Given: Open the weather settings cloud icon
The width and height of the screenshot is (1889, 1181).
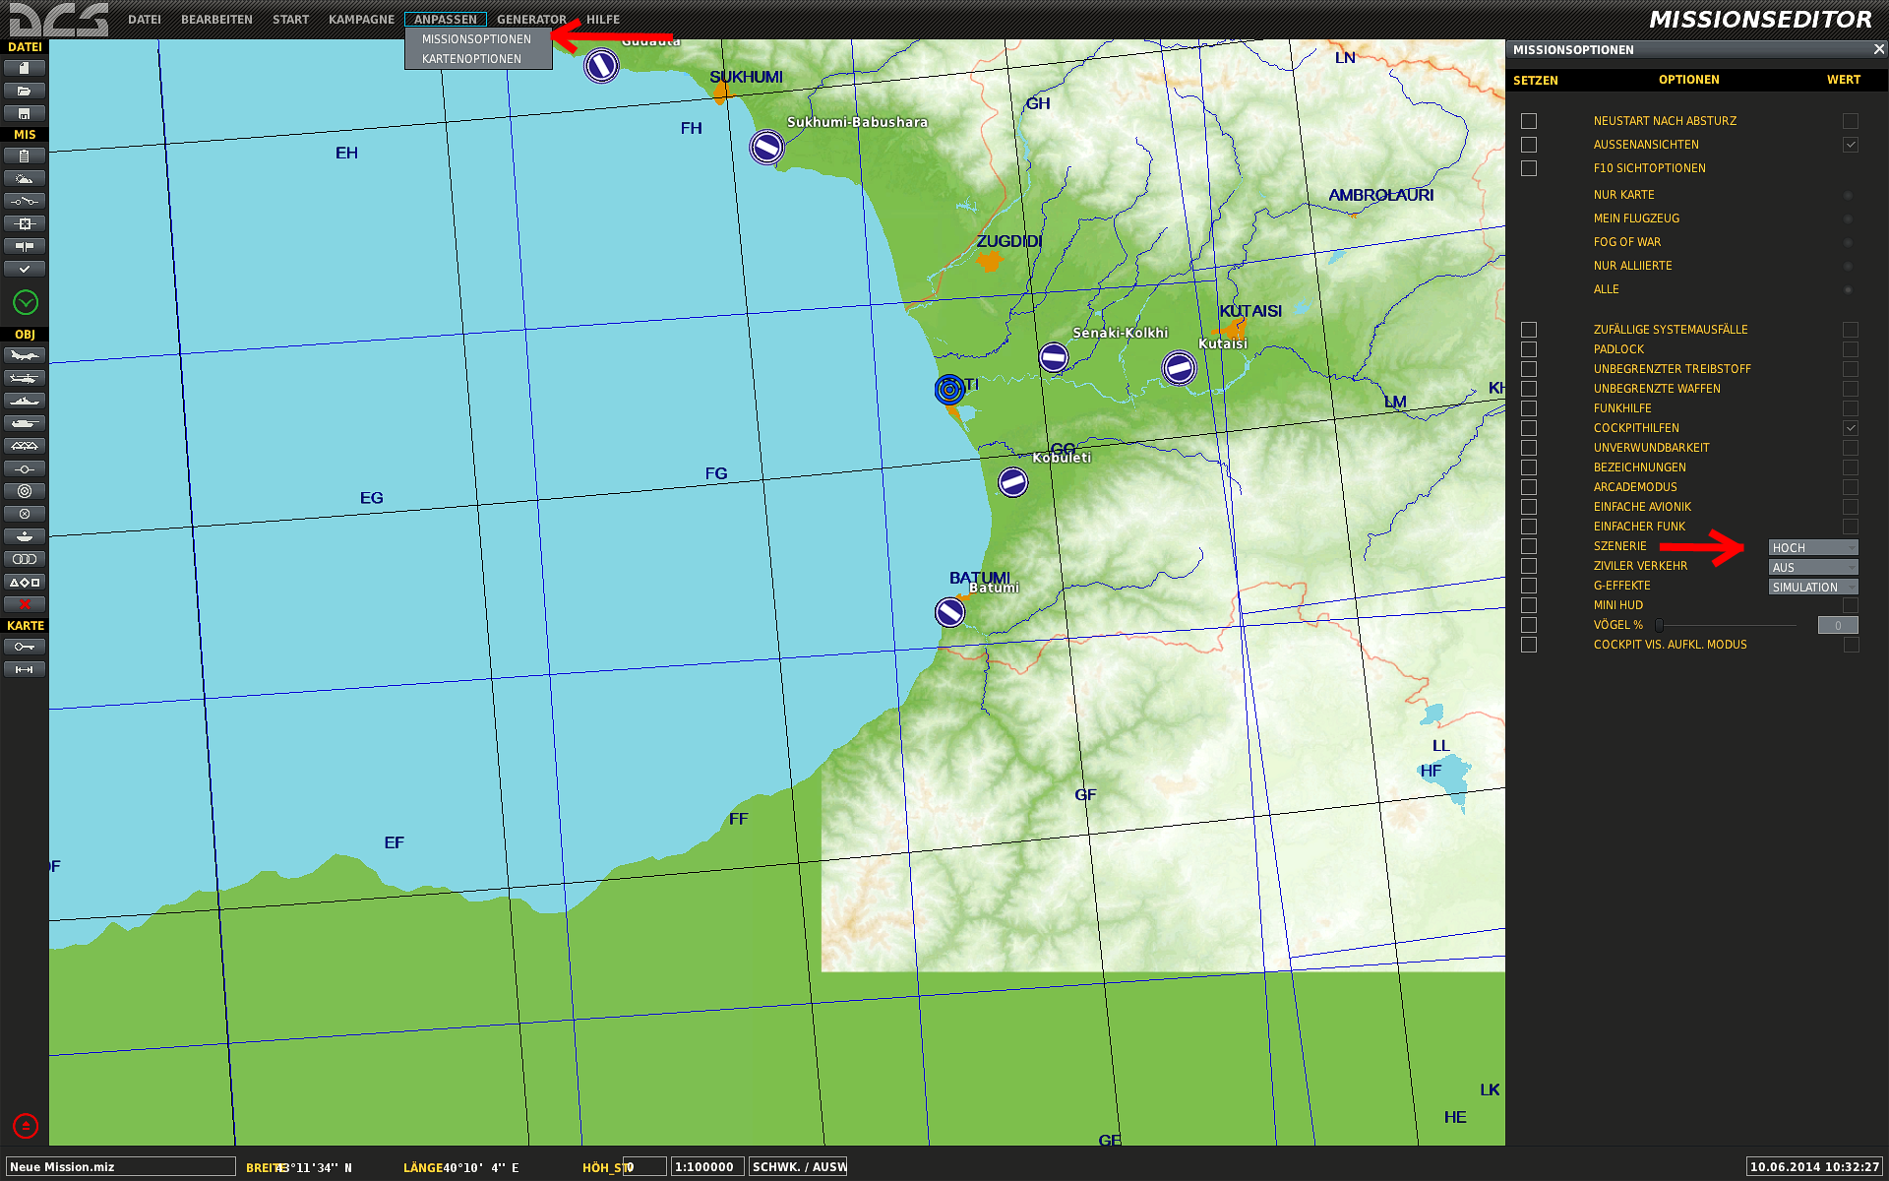Looking at the screenshot, I should [25, 178].
